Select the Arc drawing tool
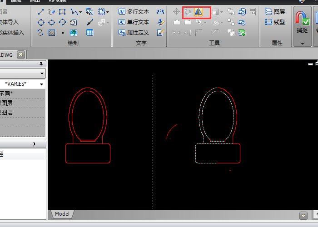 pyautogui.click(x=63, y=22)
